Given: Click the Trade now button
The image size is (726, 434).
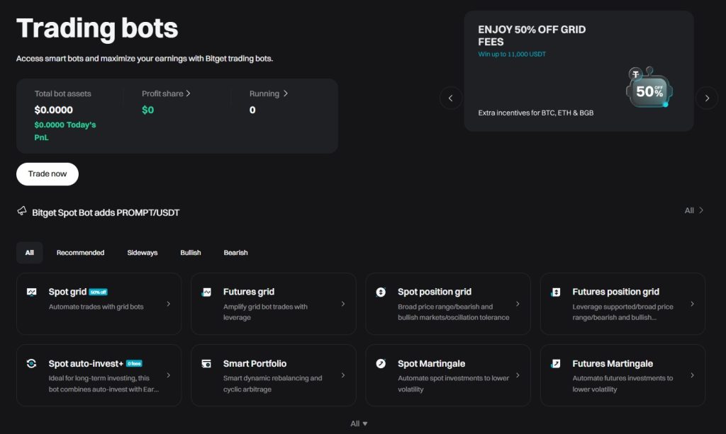Looking at the screenshot, I should tap(47, 173).
